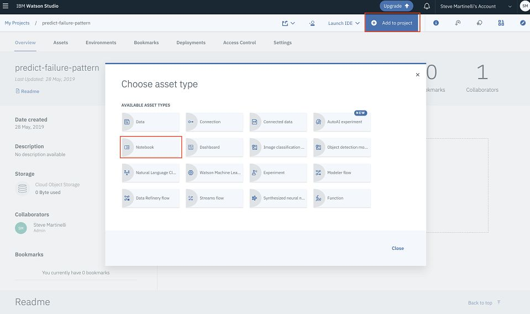Choose Data Refinery flow asset type

pos(151,198)
